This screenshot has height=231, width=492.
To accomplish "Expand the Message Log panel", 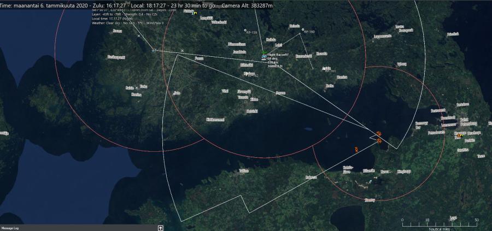I will [161, 228].
